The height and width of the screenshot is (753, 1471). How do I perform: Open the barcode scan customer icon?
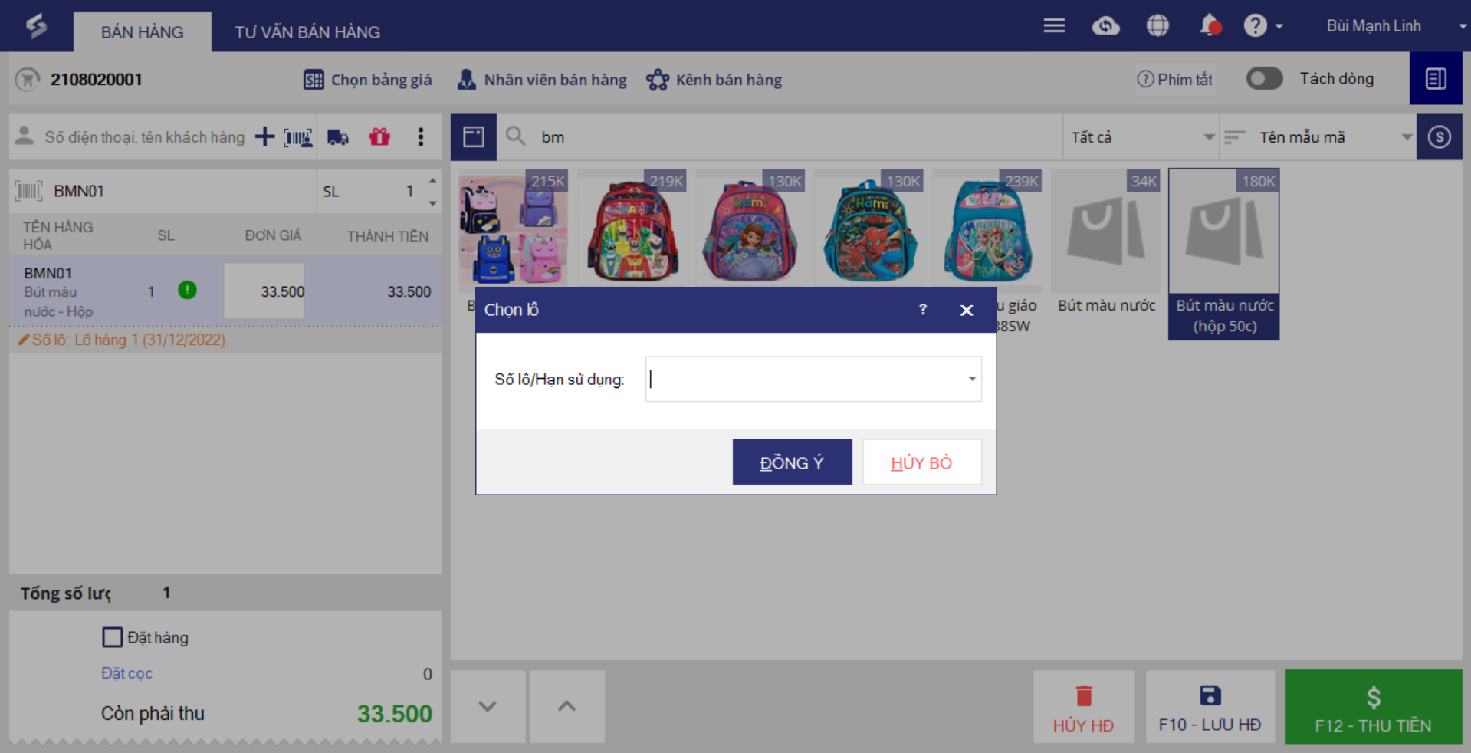[298, 137]
